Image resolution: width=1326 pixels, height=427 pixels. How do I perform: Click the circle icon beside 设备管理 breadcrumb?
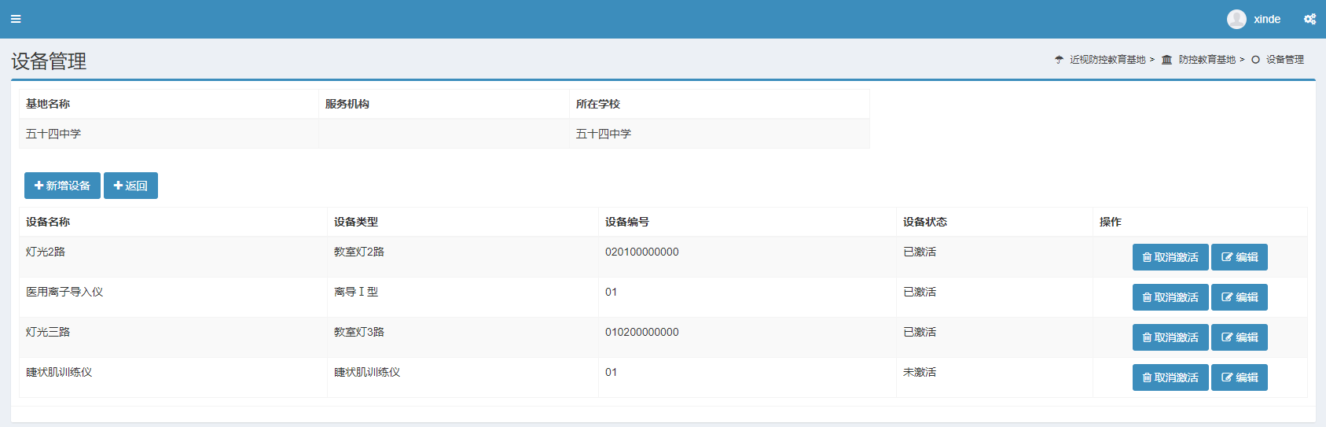tap(1255, 60)
